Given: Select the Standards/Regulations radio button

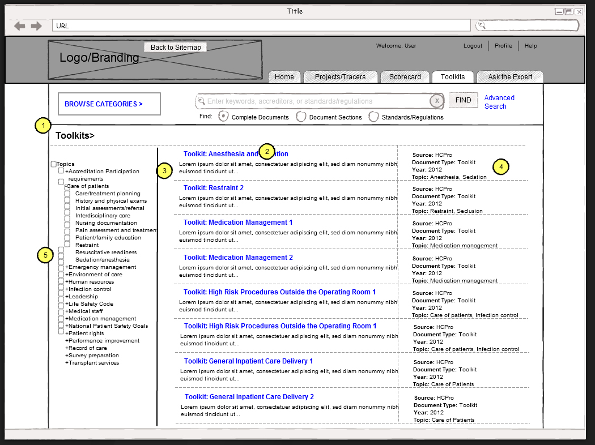Looking at the screenshot, I should pyautogui.click(x=373, y=117).
